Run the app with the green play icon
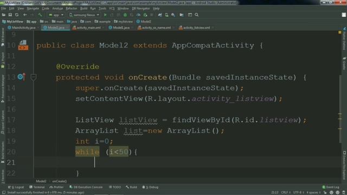The height and width of the screenshot is (195, 347). [x=105, y=15]
